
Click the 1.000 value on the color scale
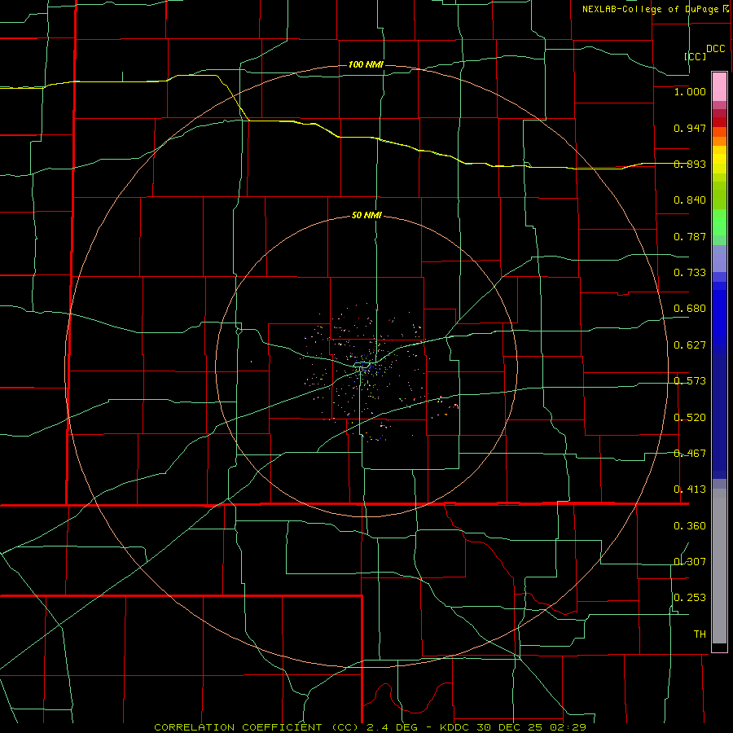(x=690, y=91)
